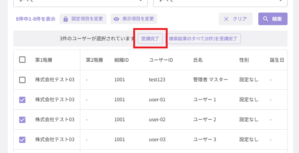299x153 pixels.
Task: Click the 第1階層 column header
Action: coord(44,60)
